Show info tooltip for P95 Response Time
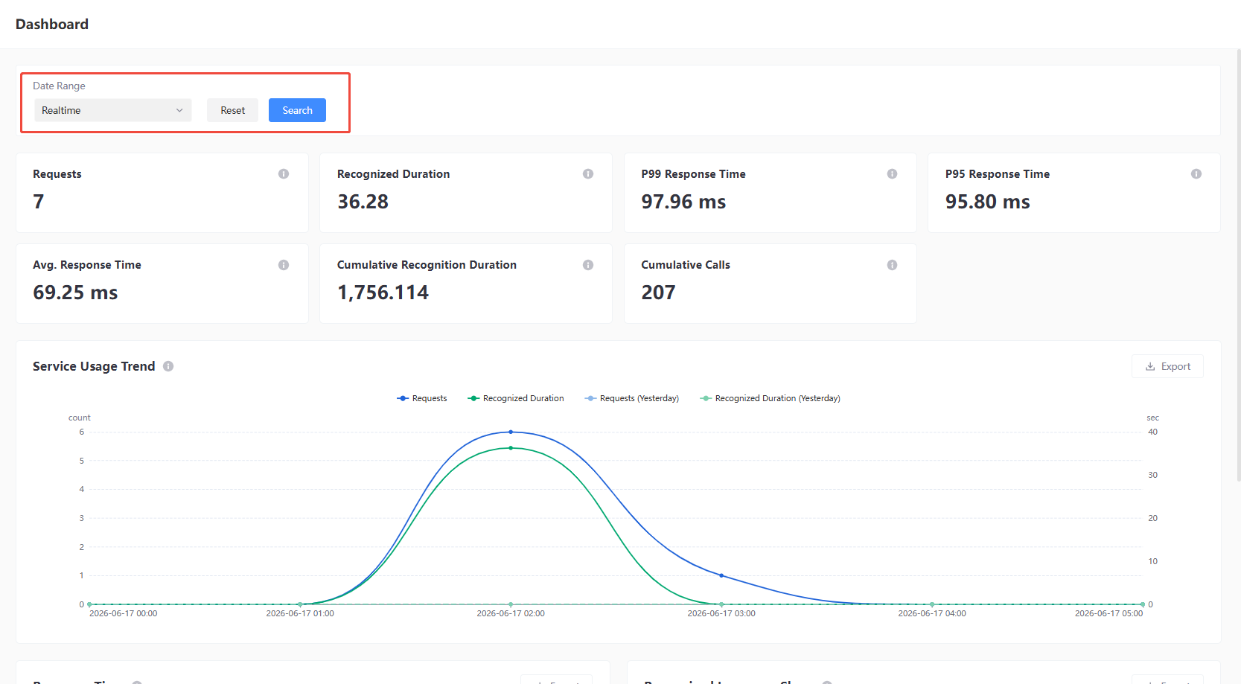1241x684 pixels. [x=1196, y=174]
